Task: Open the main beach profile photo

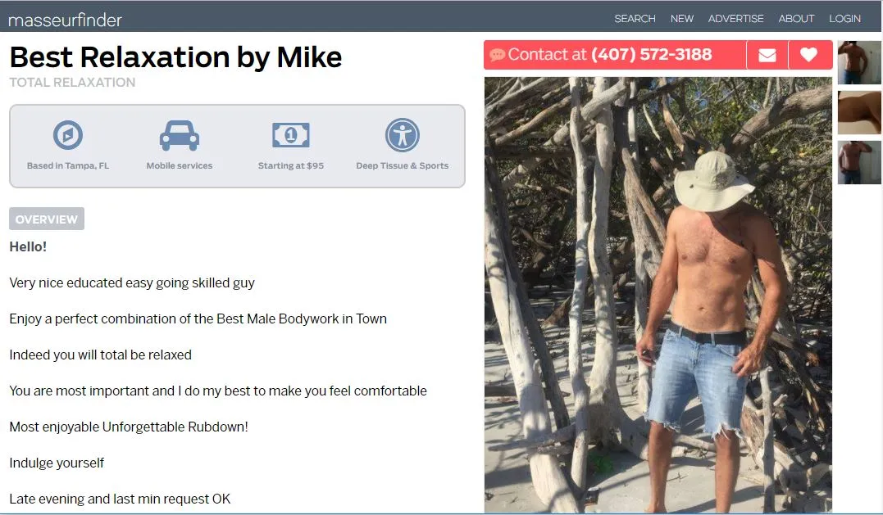Action: click(658, 295)
